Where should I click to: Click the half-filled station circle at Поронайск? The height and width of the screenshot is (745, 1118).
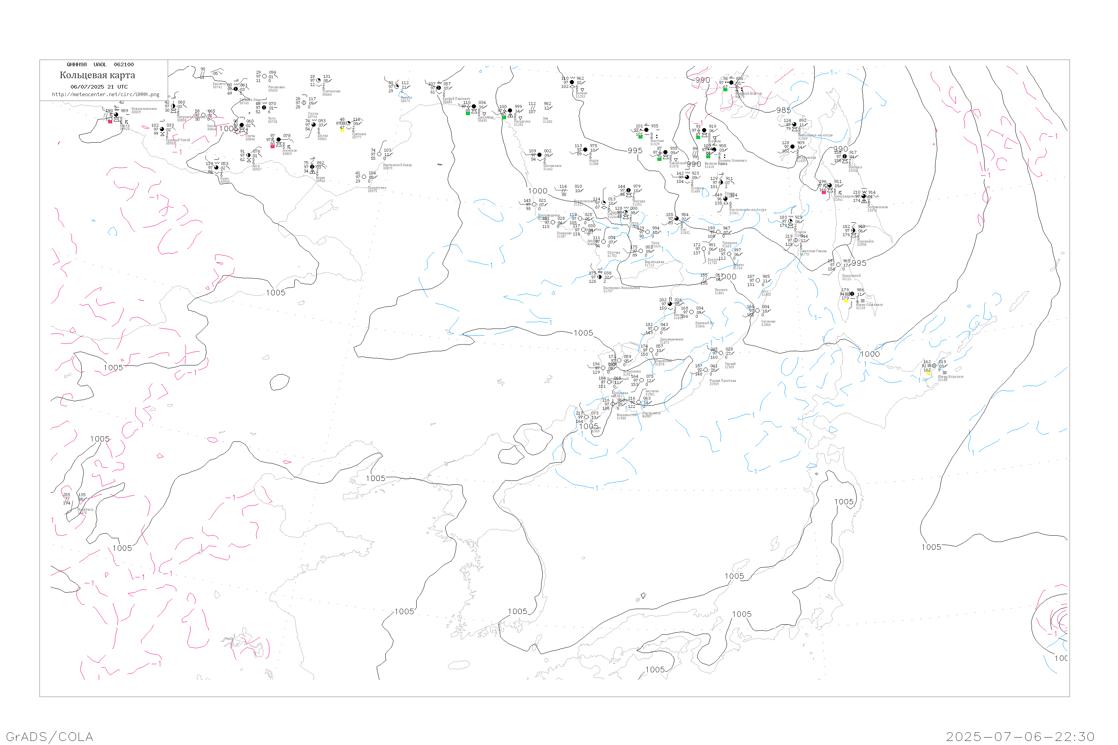853,231
